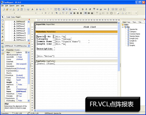This screenshot has height=115, width=146.
Task: Check the AutoWidth property checkbox
Action: (17, 57)
